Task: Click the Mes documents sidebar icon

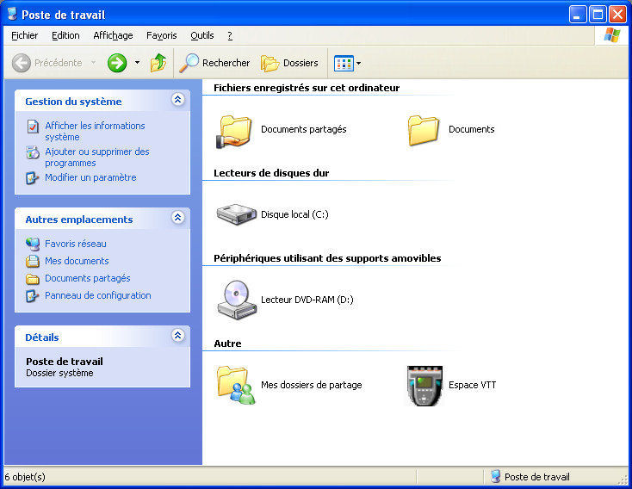Action: (x=33, y=261)
